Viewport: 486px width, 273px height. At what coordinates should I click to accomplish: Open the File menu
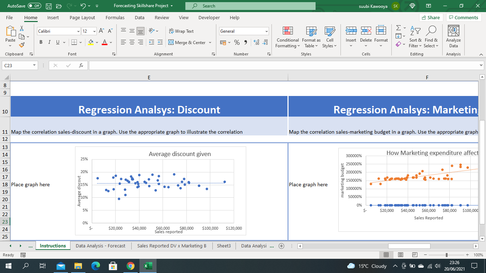pos(9,17)
